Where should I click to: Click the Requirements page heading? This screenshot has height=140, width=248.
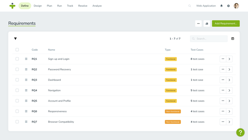coord(22,23)
